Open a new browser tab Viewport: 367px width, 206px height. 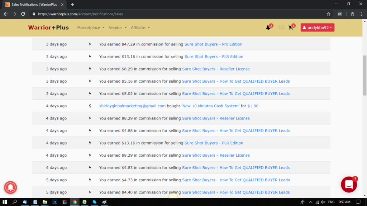(x=72, y=4)
